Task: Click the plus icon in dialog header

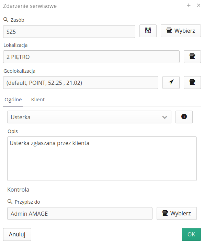Action: (189, 6)
